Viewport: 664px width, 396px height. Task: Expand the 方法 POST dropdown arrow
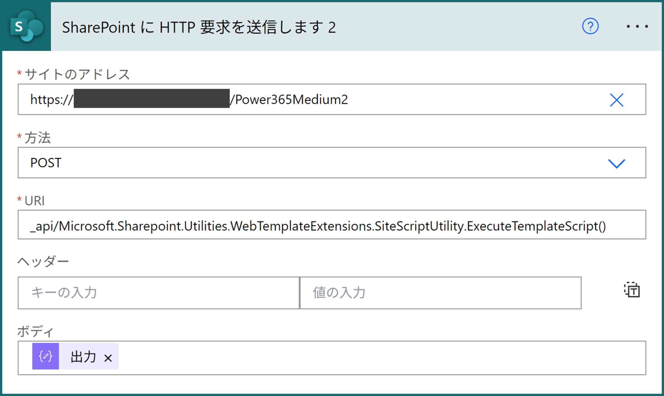tap(617, 163)
